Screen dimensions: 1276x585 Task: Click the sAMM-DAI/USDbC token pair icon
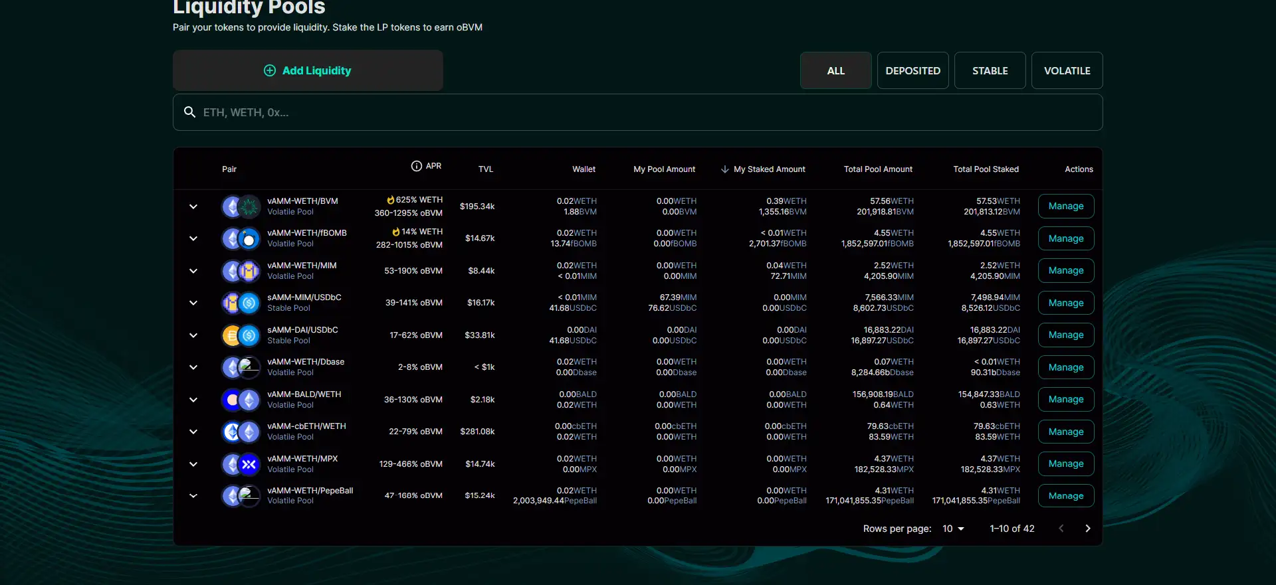click(x=241, y=335)
